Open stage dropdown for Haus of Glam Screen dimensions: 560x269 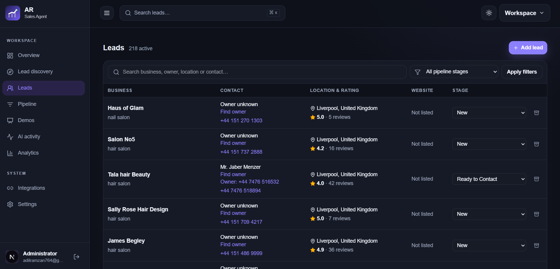pyautogui.click(x=489, y=113)
